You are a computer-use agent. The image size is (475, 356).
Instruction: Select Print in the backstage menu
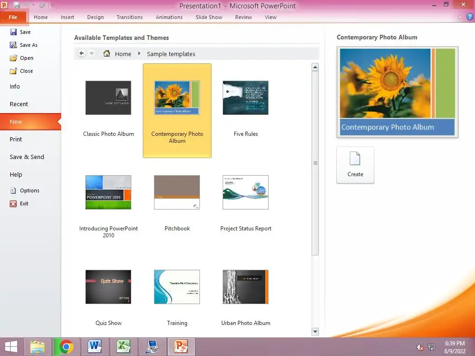30,139
